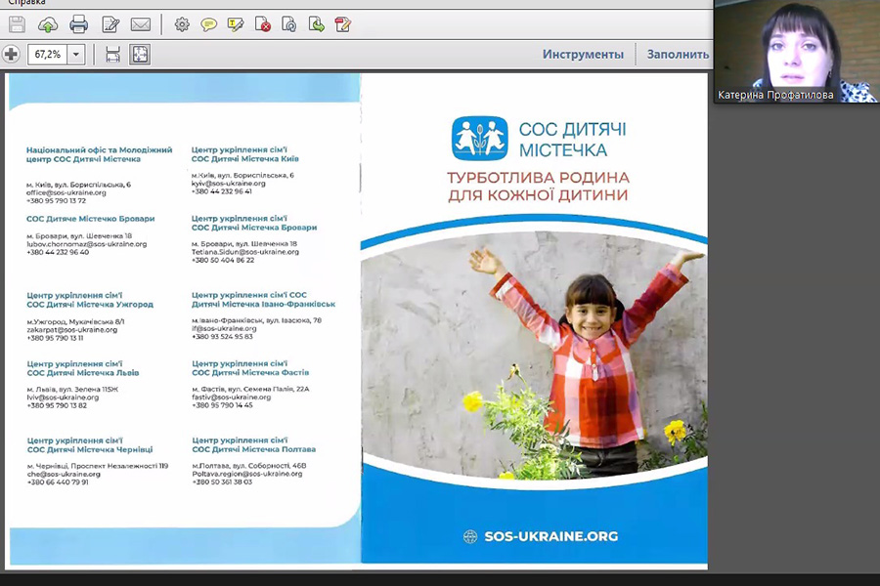The width and height of the screenshot is (880, 586).
Task: Toggle fit full page view mode
Action: tap(140, 55)
